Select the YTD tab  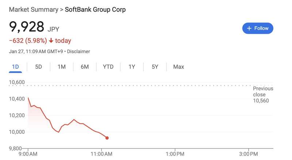coord(108,67)
